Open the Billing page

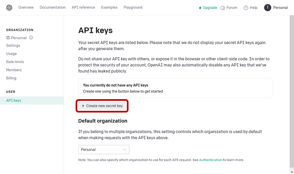coord(11,78)
